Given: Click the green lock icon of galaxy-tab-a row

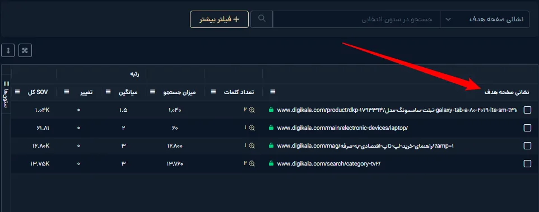Looking at the screenshot, I should (x=271, y=110).
